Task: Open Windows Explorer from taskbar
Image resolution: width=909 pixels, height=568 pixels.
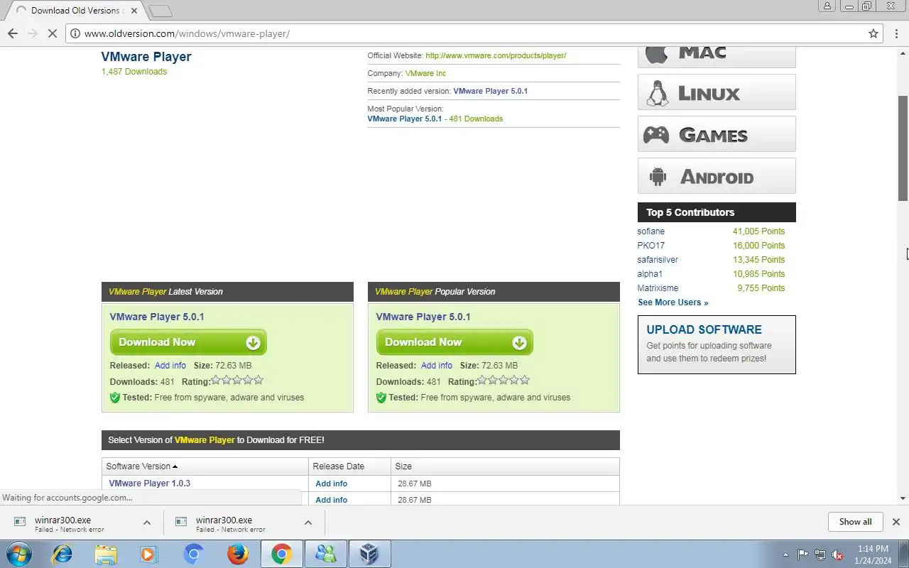Action: (x=106, y=554)
